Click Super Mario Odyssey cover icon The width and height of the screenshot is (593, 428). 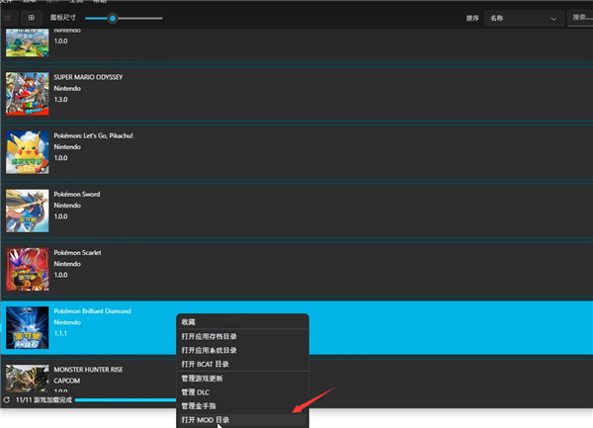pyautogui.click(x=28, y=92)
